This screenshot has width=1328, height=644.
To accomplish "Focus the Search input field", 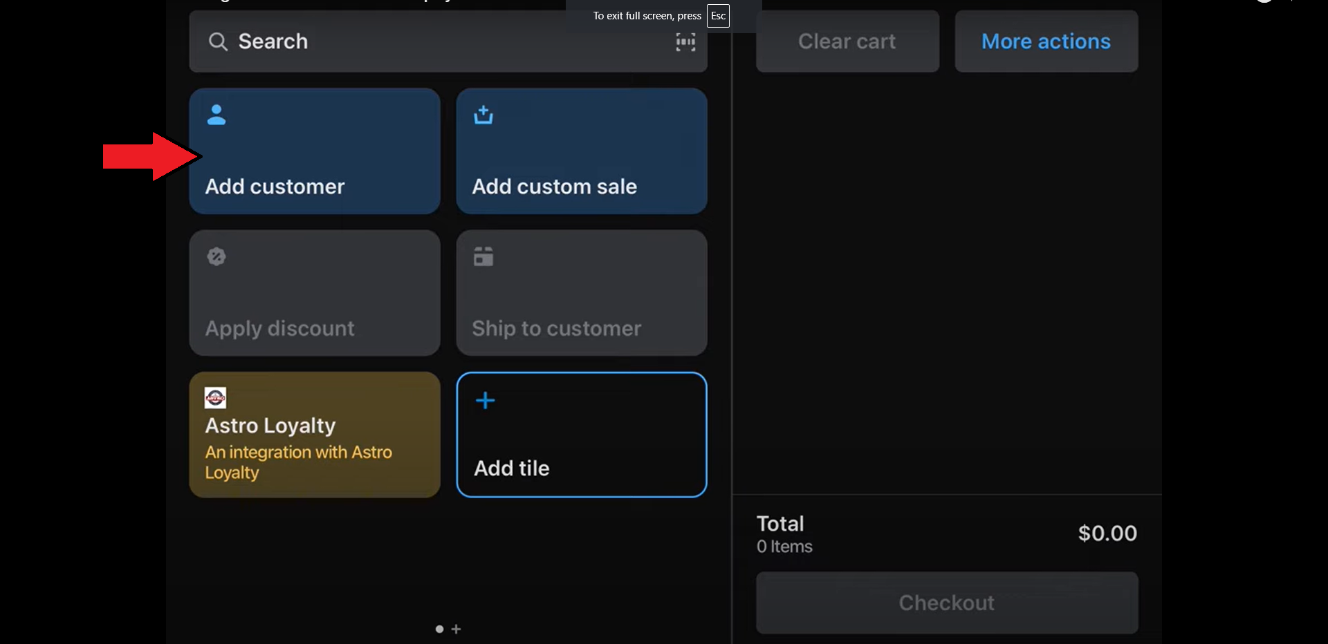I will point(443,41).
